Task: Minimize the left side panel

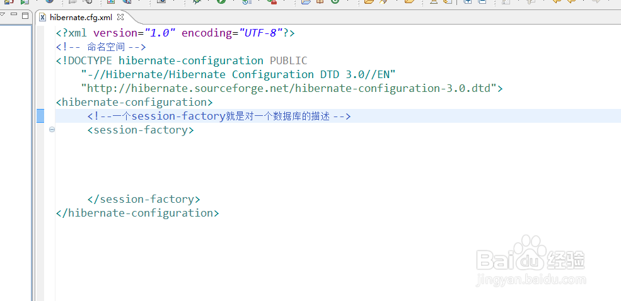Action: [14, 14]
